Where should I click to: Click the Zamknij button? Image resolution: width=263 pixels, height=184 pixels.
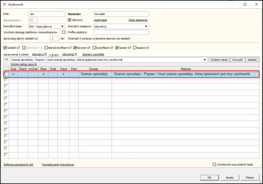click(x=252, y=60)
